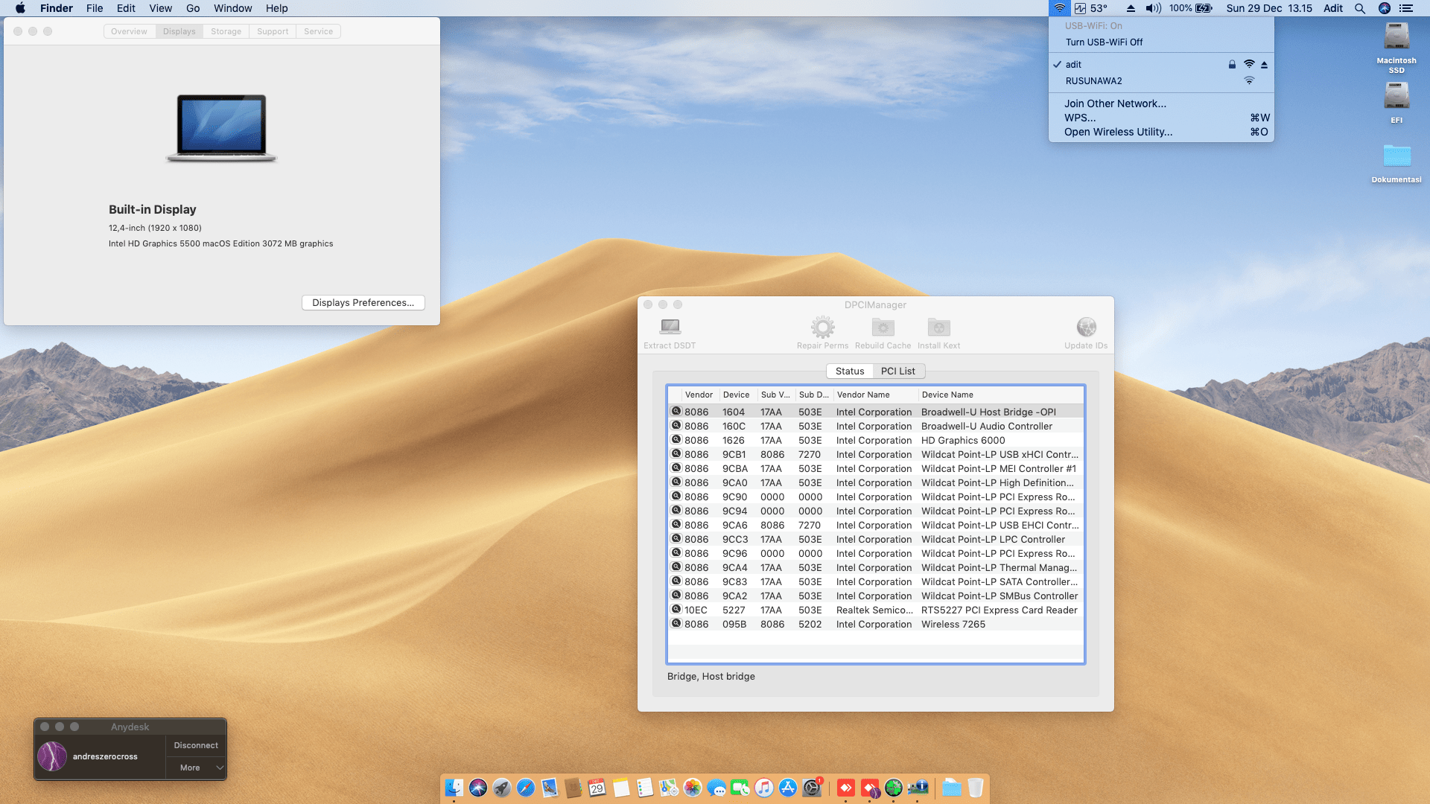This screenshot has width=1430, height=804.
Task: Open the File menu
Action: [x=95, y=8]
